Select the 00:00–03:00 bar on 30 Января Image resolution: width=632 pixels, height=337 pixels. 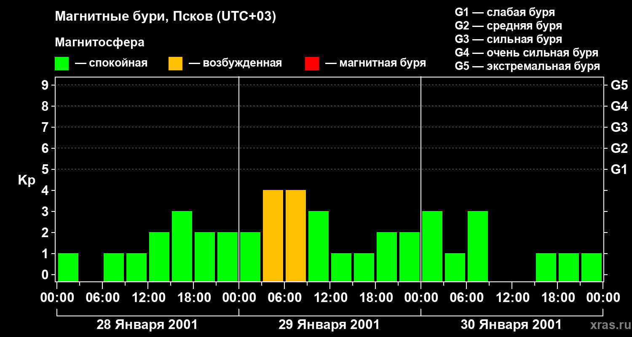point(432,246)
